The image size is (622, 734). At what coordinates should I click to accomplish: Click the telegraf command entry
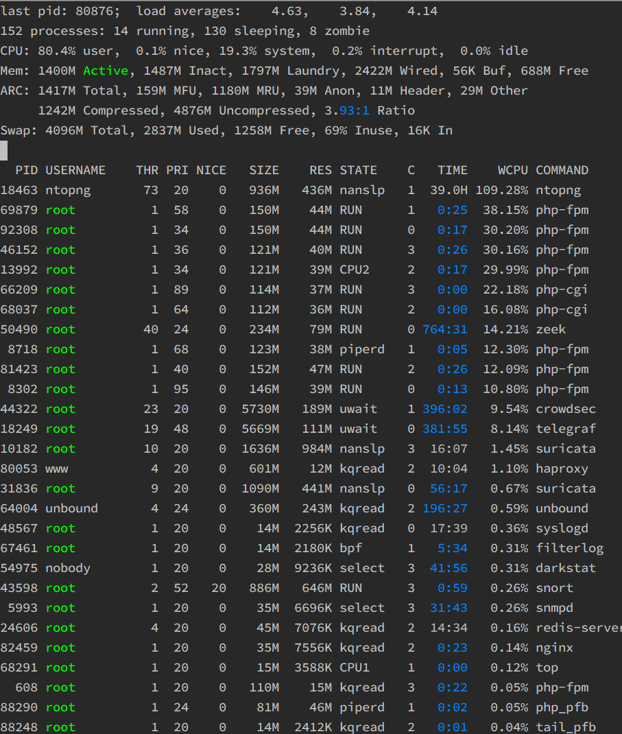pos(566,429)
